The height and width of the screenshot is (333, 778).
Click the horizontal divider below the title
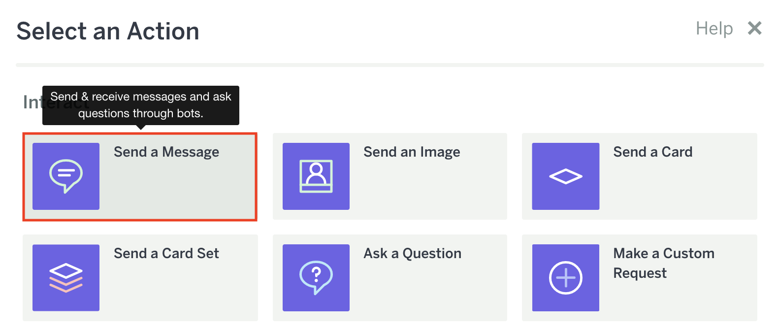coord(389,65)
